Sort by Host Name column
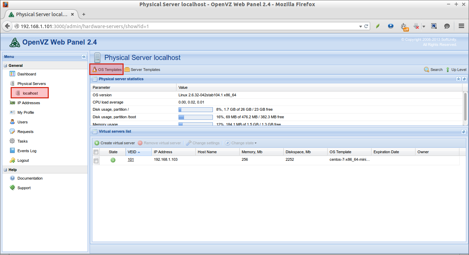469x255 pixels. tap(217, 152)
